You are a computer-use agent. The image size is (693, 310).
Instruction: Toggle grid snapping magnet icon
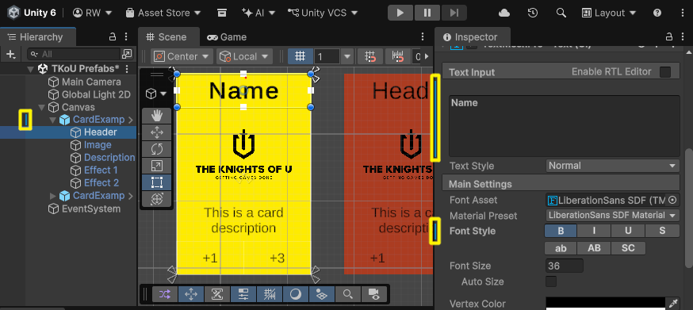point(370,56)
